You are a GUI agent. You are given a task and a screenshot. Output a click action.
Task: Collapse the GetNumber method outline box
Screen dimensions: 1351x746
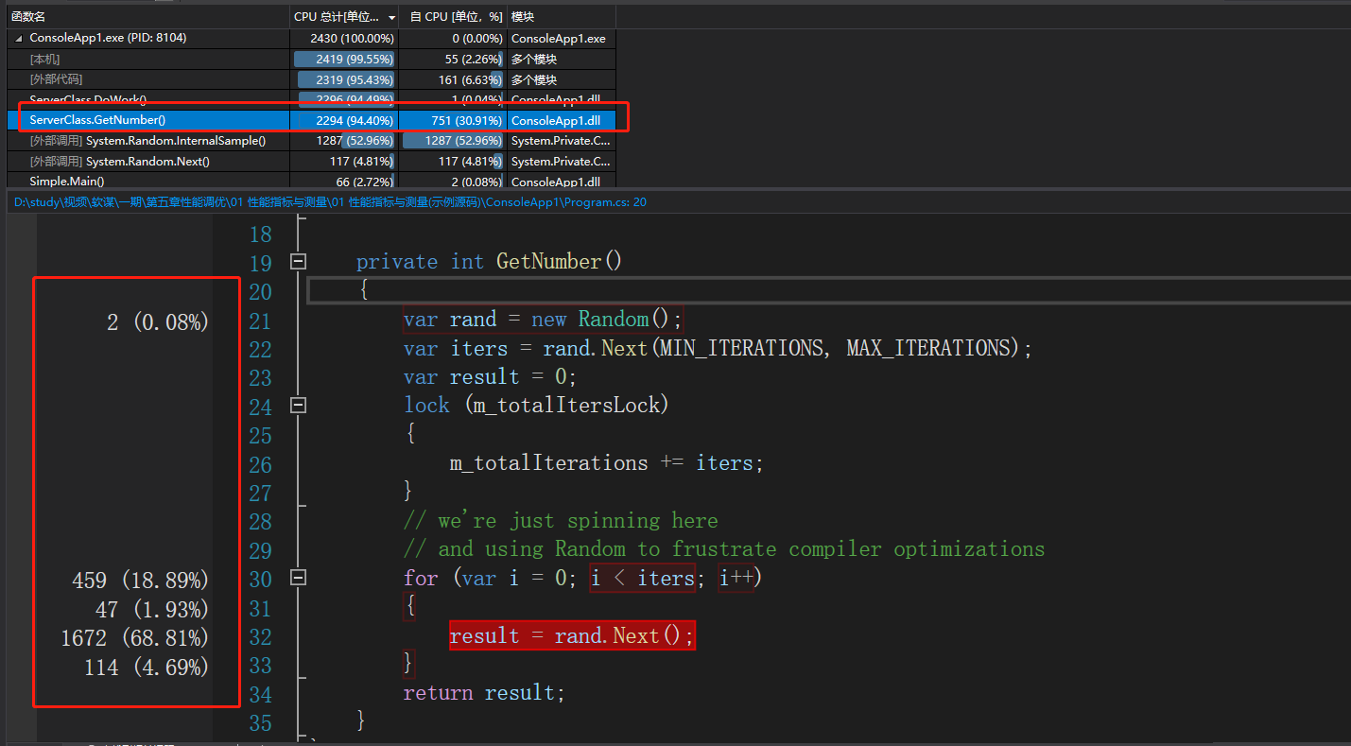click(x=298, y=262)
